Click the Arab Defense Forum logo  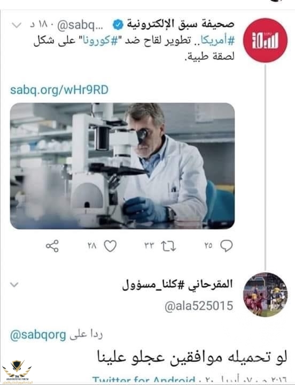(17, 372)
